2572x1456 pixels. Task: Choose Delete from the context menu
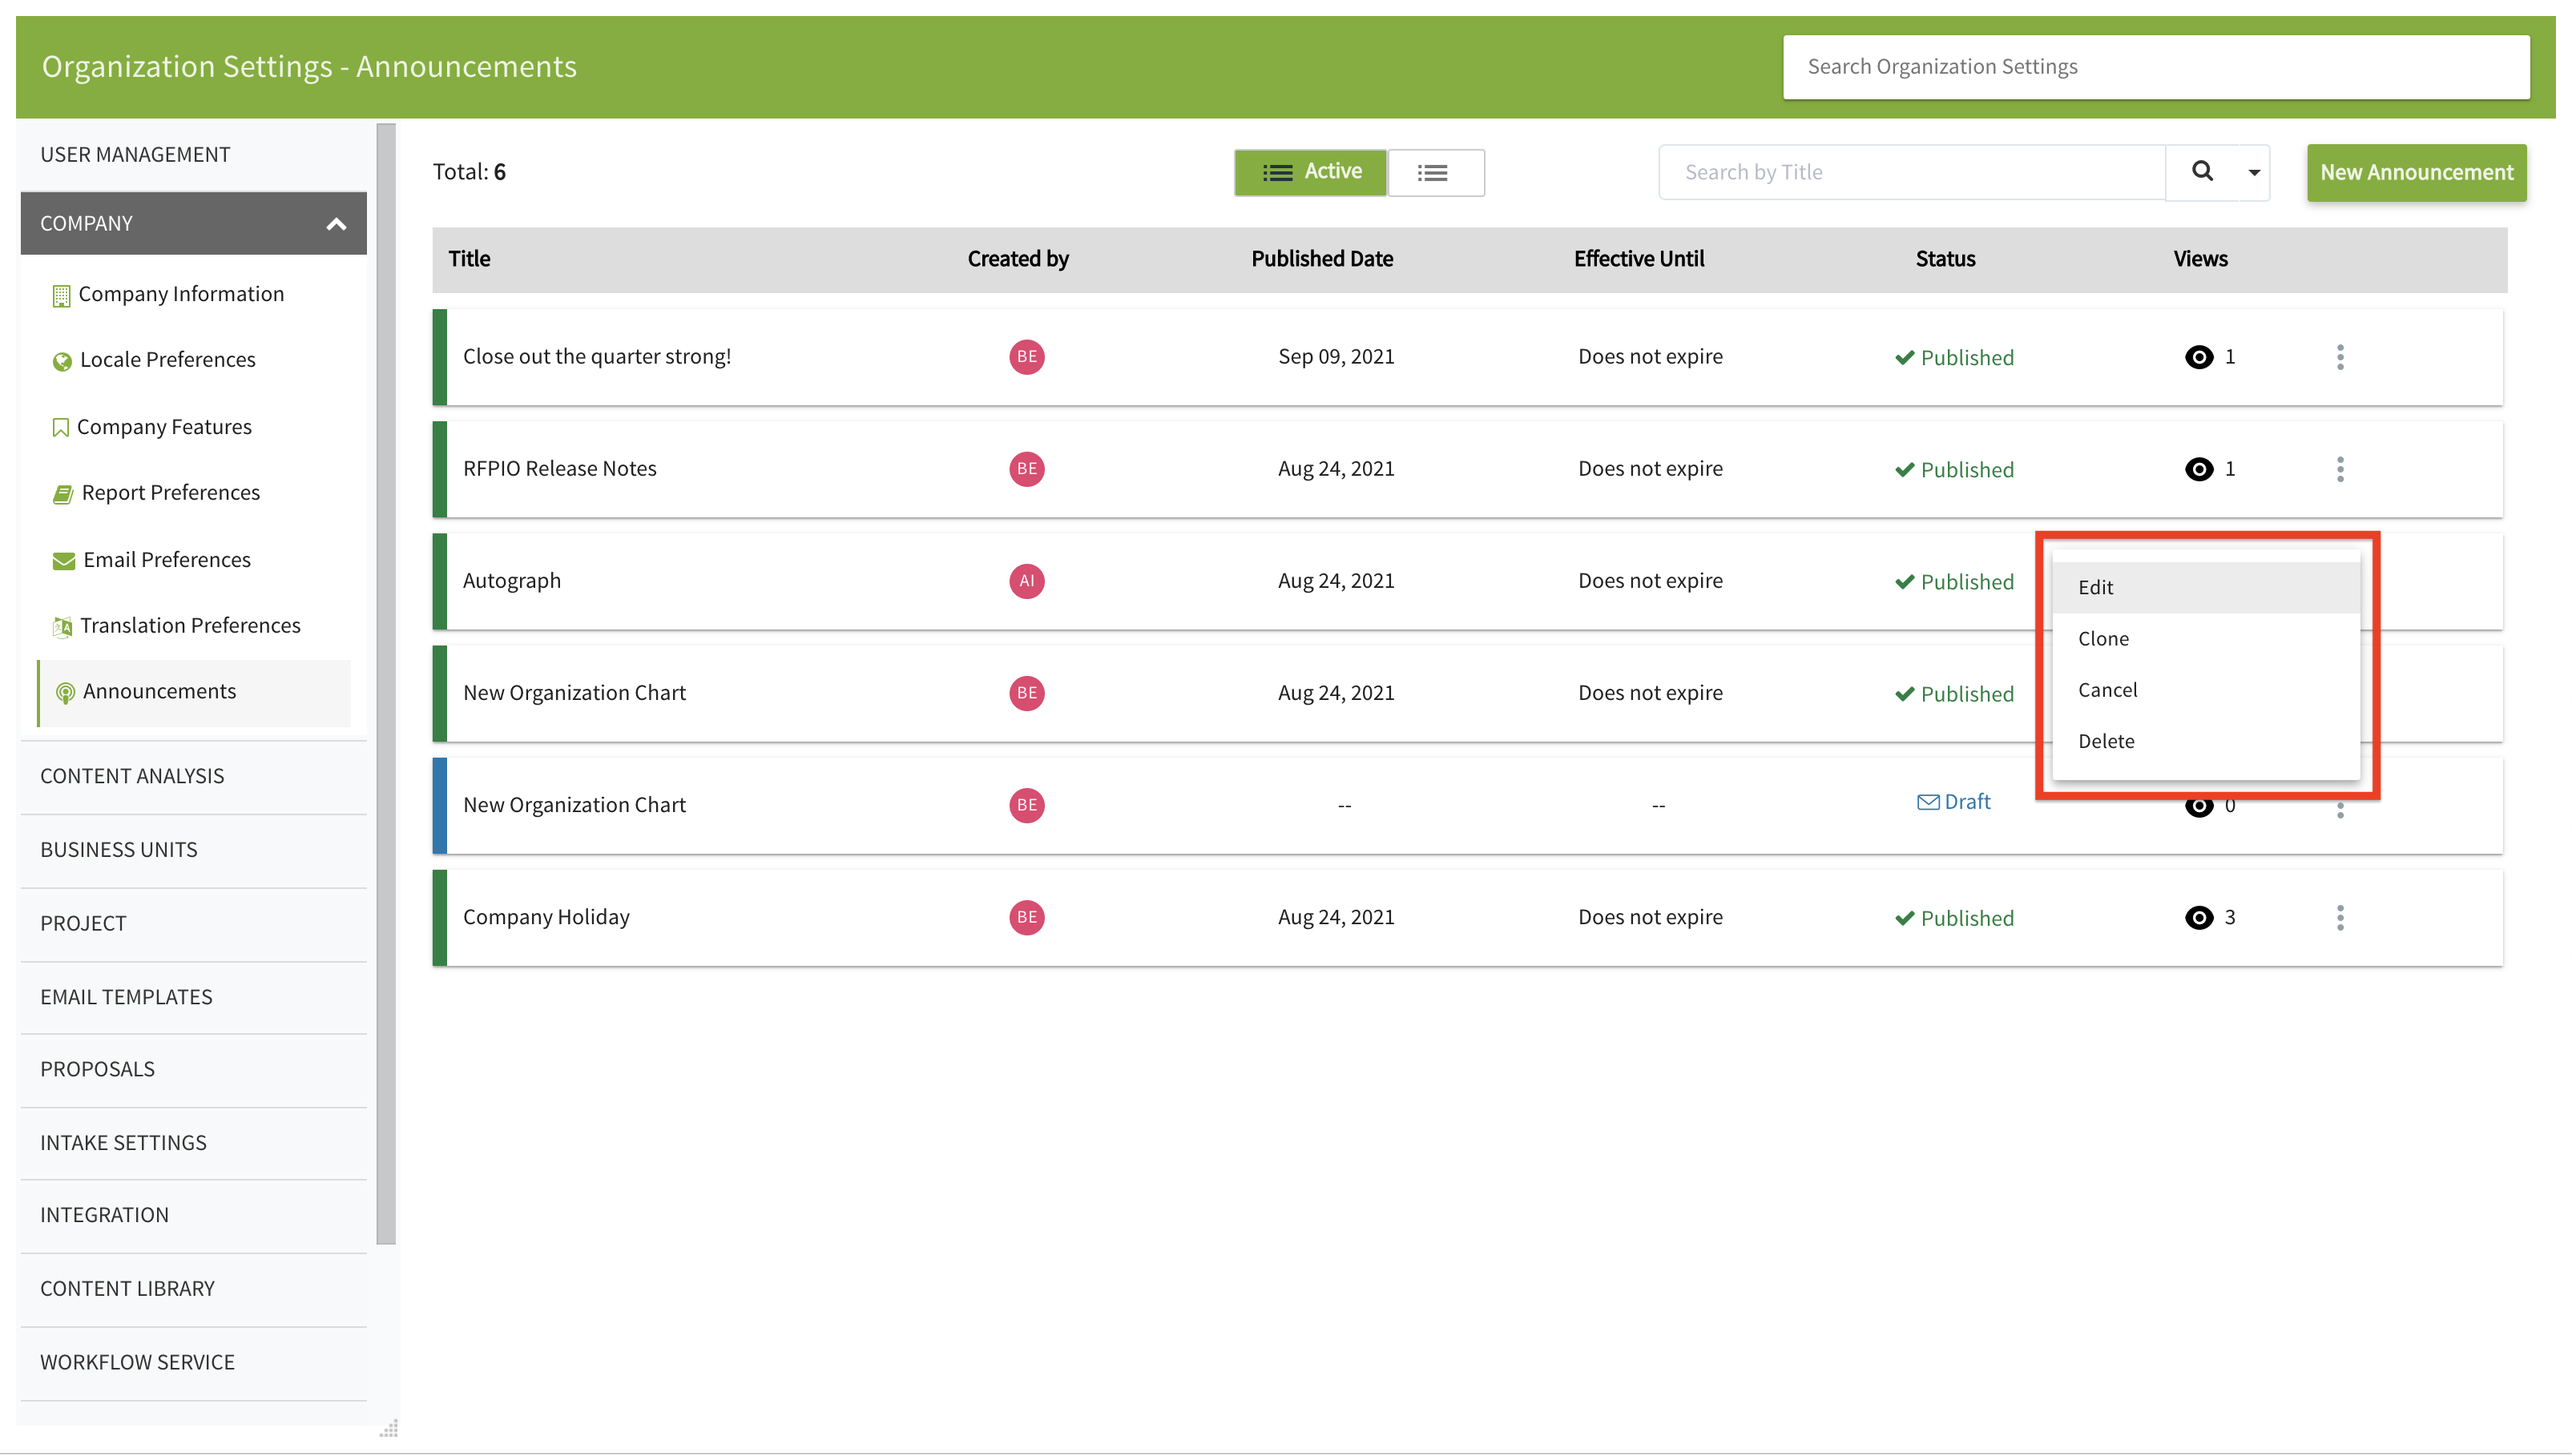point(2205,741)
